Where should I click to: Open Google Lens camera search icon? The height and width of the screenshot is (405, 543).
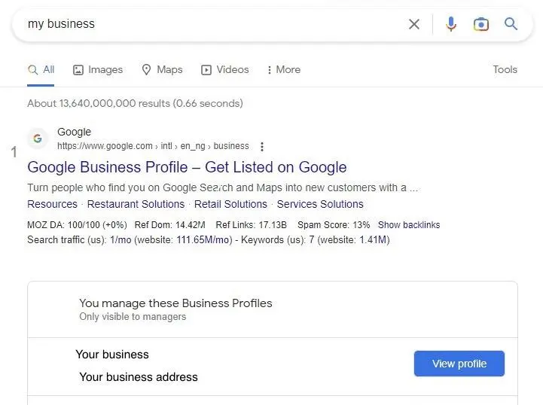click(481, 24)
